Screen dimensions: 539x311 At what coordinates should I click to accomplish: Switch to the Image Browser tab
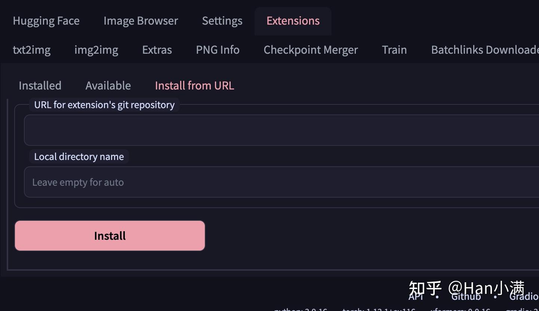(x=141, y=21)
